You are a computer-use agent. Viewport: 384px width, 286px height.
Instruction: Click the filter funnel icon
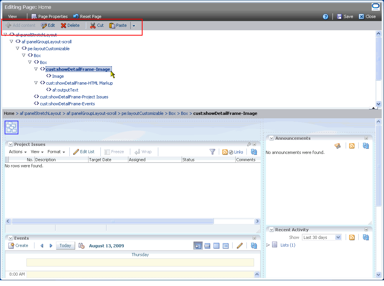(x=212, y=152)
